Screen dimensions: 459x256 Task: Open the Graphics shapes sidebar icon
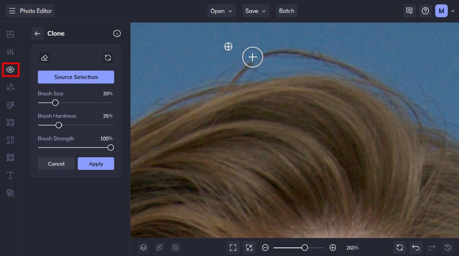pos(10,140)
